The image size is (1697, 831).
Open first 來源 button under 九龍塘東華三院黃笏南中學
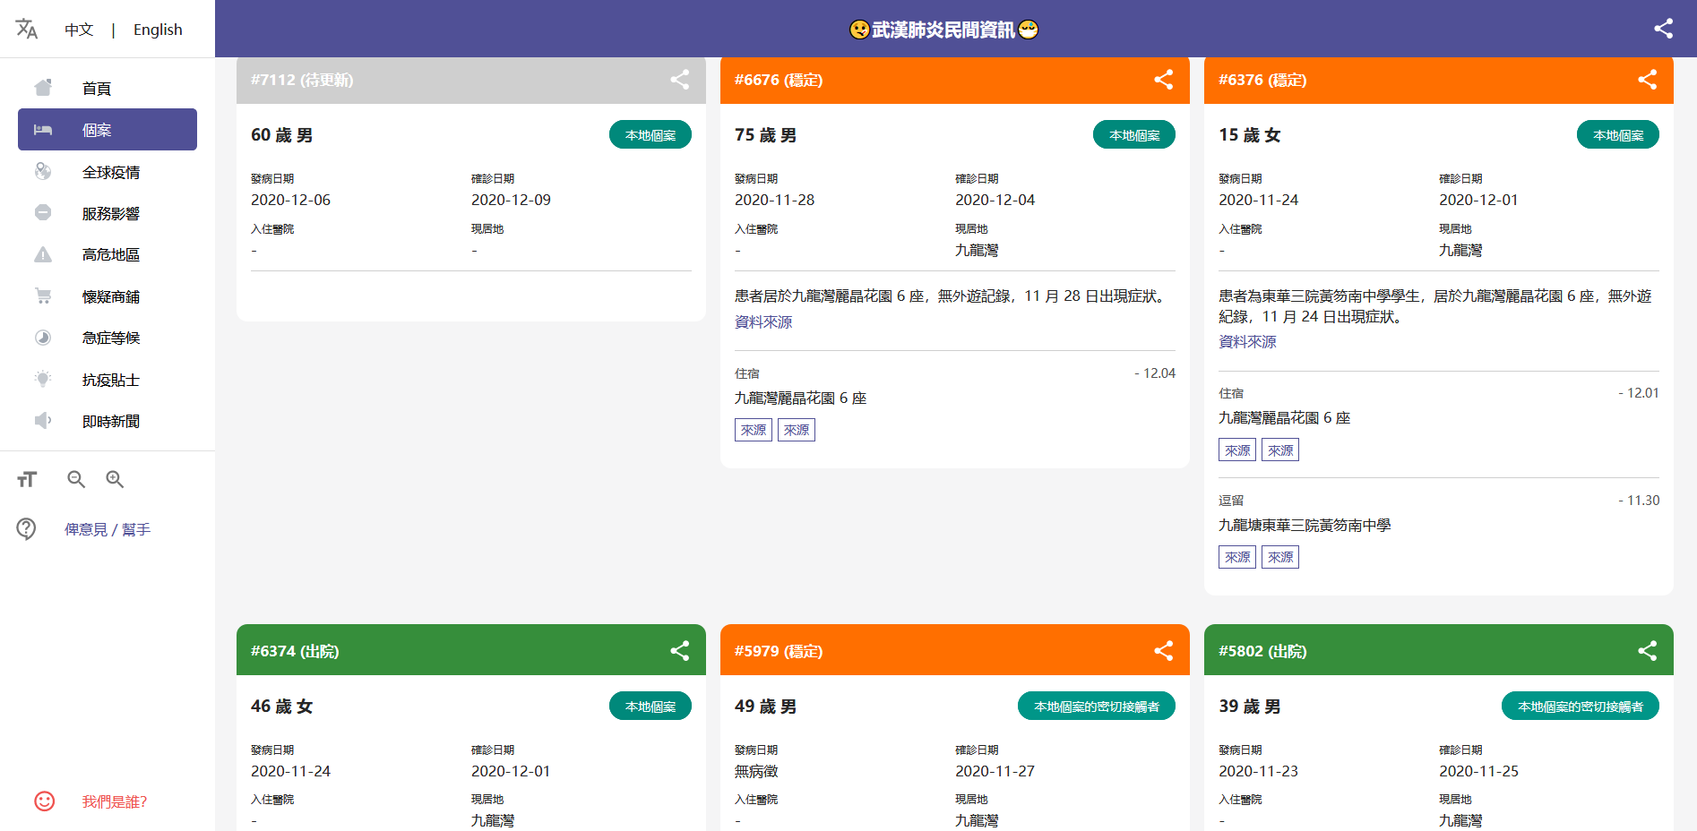coord(1237,557)
